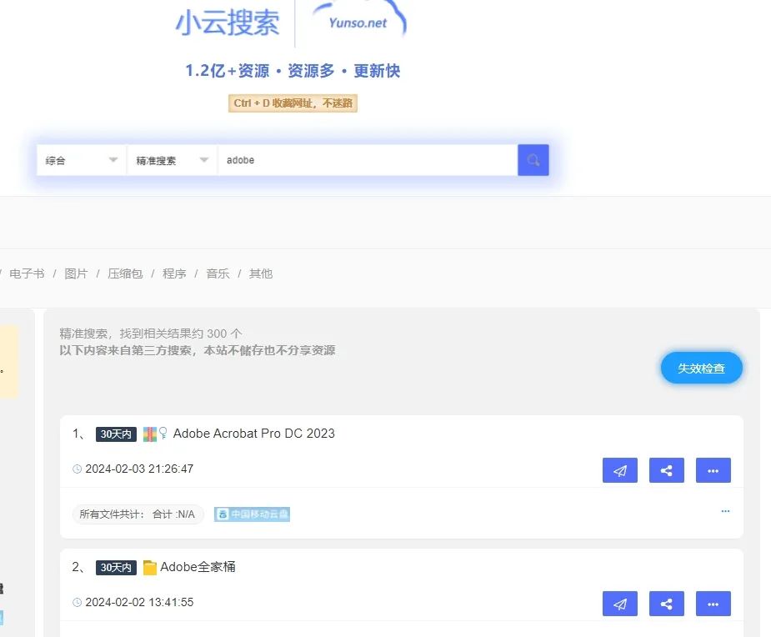This screenshot has width=771, height=637.
Task: Click more options button for Adobe Acrobat result
Action: (713, 470)
